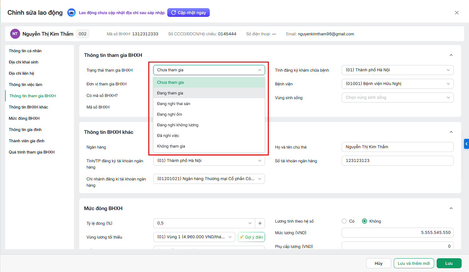The width and height of the screenshot is (469, 272).
Task: Click the Hủy button
Action: [379, 263]
